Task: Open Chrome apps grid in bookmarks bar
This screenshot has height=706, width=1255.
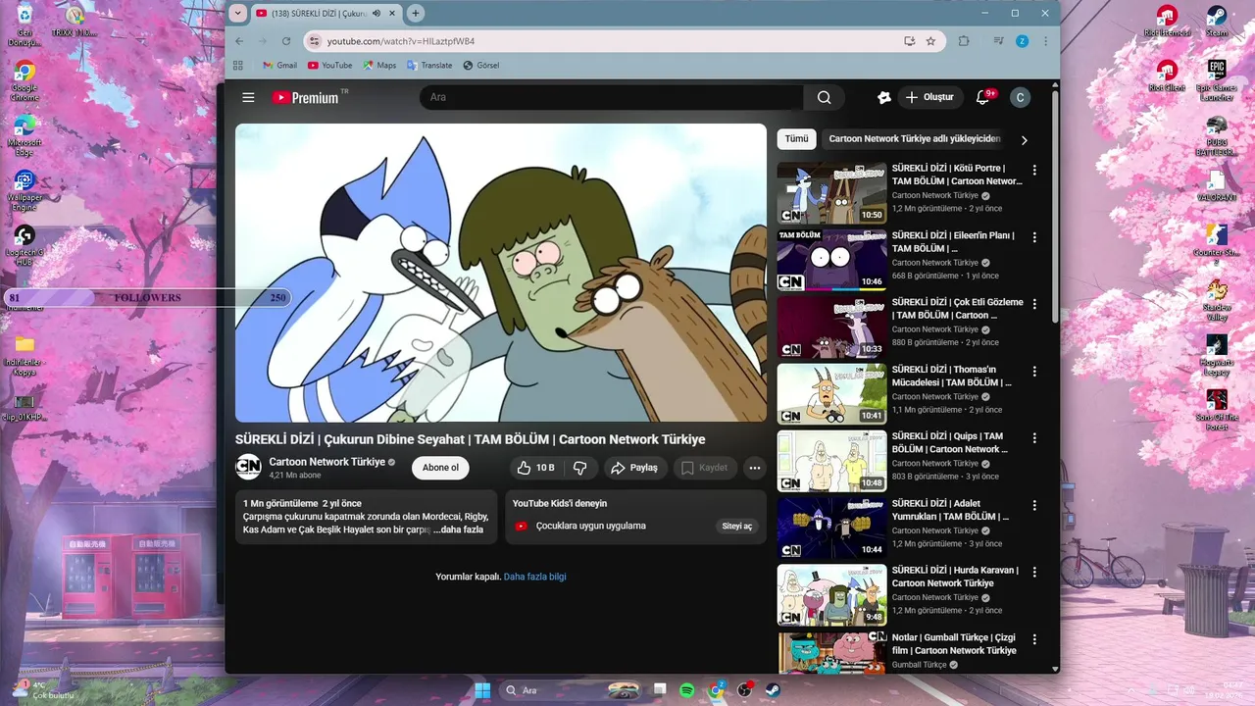Action: click(238, 65)
